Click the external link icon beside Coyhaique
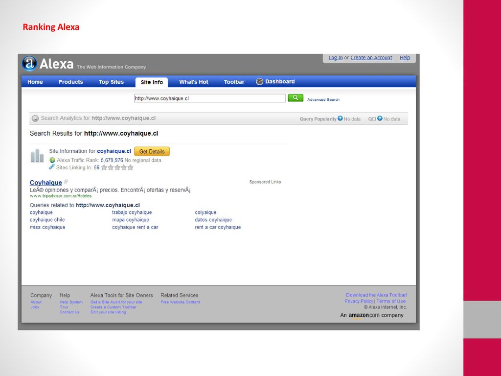Screen dimensions: 501x376 [x=66, y=182]
